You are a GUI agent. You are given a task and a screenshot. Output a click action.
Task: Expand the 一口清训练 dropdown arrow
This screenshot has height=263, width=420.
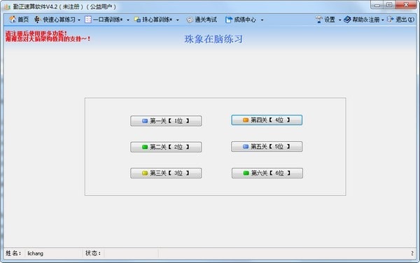(x=128, y=20)
